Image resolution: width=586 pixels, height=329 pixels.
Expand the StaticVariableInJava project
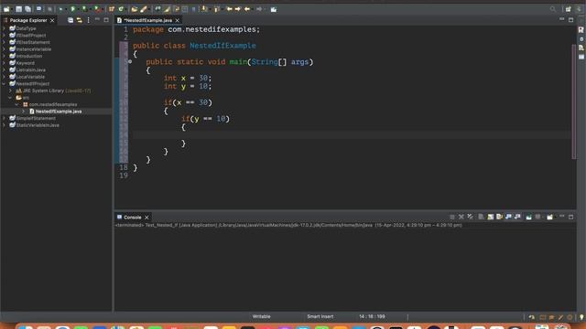[4, 125]
